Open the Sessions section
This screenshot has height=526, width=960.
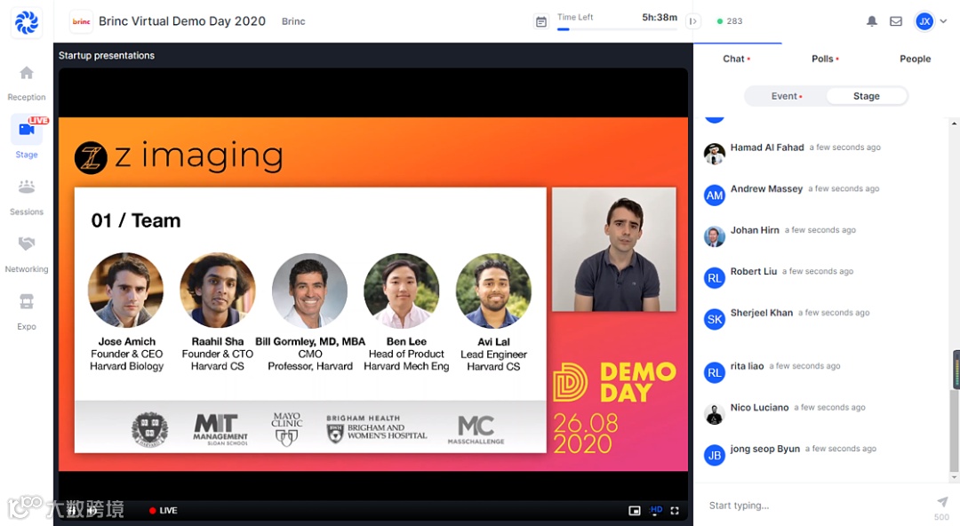pos(27,197)
